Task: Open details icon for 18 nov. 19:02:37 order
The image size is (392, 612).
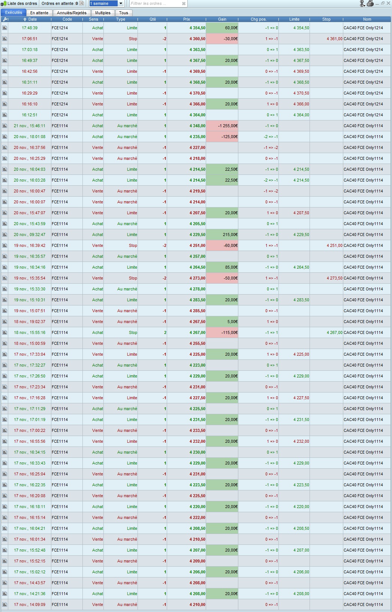Action: point(4,322)
